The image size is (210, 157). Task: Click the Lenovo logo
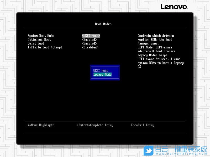point(174,7)
